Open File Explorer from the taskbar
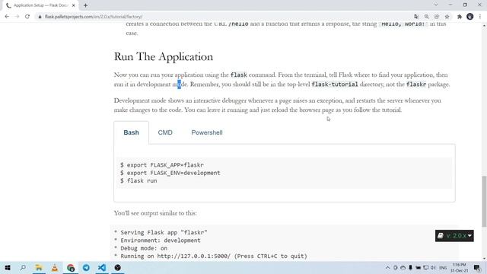The image size is (487, 274). click(x=39, y=267)
